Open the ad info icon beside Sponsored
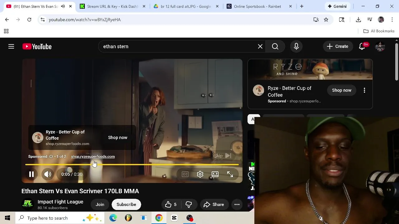The height and width of the screenshot is (224, 399). (x=51, y=156)
